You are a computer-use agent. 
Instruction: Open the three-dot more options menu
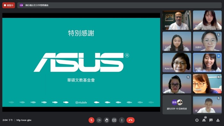pyautogui.click(x=122, y=120)
